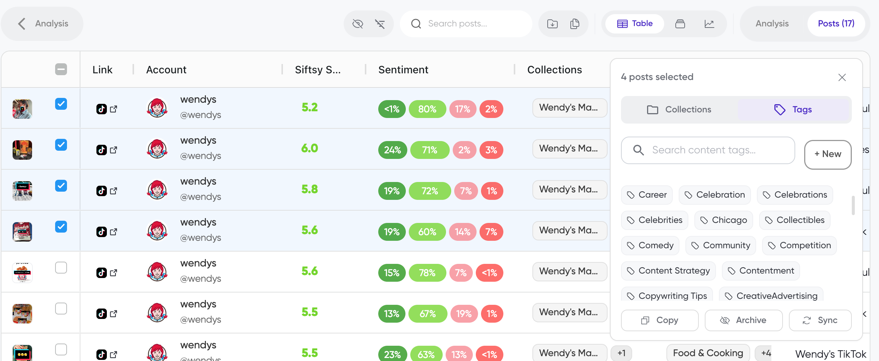
Task: Click the download-to-folder icon
Action: coord(552,24)
